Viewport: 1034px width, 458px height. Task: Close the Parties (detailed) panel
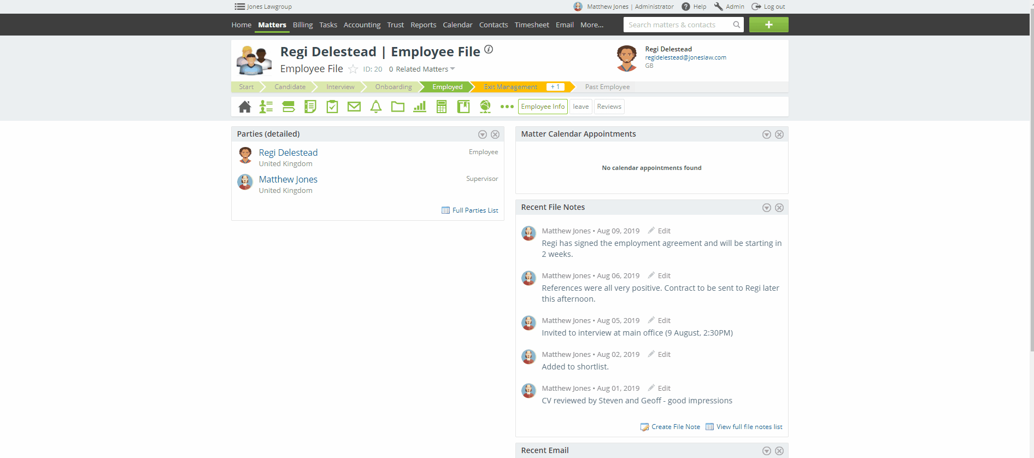pyautogui.click(x=495, y=134)
